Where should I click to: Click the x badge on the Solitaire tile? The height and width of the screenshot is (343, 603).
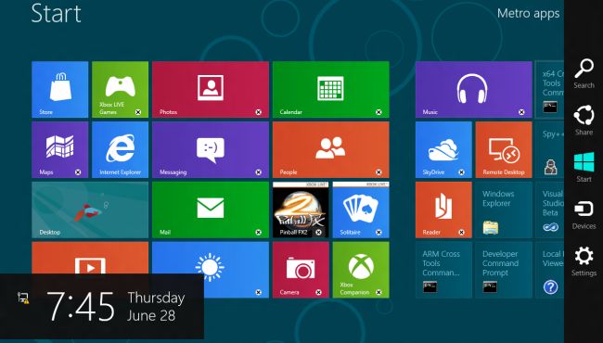pyautogui.click(x=378, y=233)
